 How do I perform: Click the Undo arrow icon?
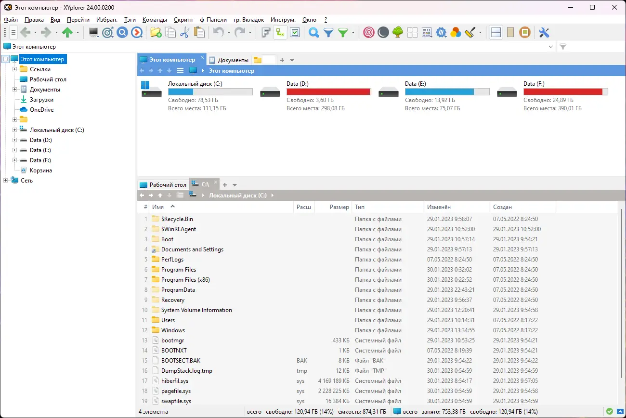(218, 33)
